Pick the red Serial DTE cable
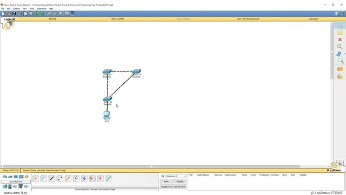 pyautogui.click(x=101, y=178)
